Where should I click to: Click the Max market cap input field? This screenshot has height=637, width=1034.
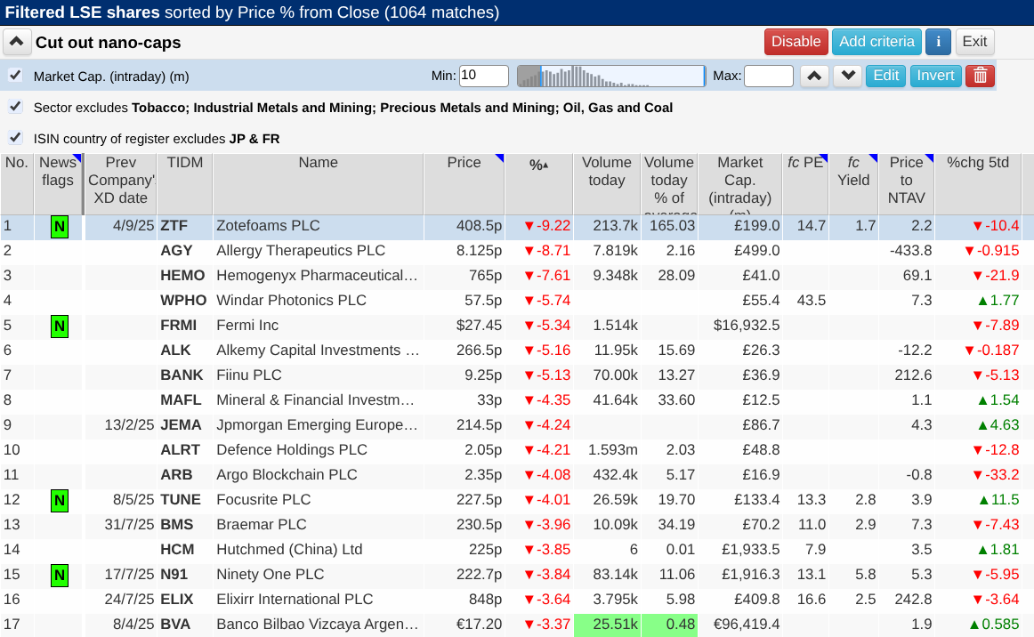[x=768, y=76]
